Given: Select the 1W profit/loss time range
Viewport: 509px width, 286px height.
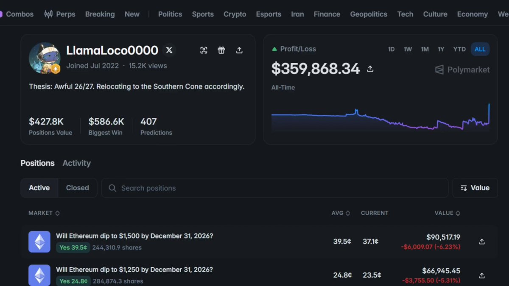Looking at the screenshot, I should [x=408, y=49].
